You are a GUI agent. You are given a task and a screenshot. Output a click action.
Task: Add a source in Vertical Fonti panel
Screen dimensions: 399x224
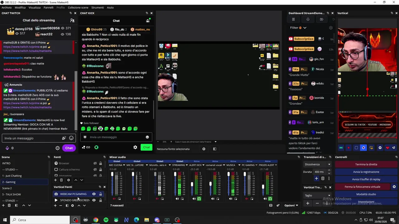click(55, 205)
